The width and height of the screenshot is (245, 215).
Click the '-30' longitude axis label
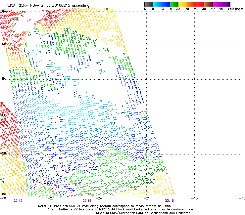click(3, 198)
